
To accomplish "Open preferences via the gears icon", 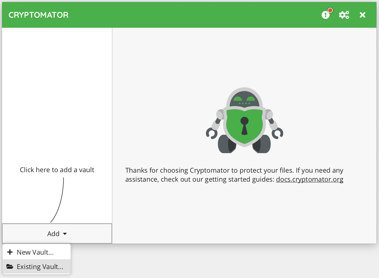I will (344, 15).
